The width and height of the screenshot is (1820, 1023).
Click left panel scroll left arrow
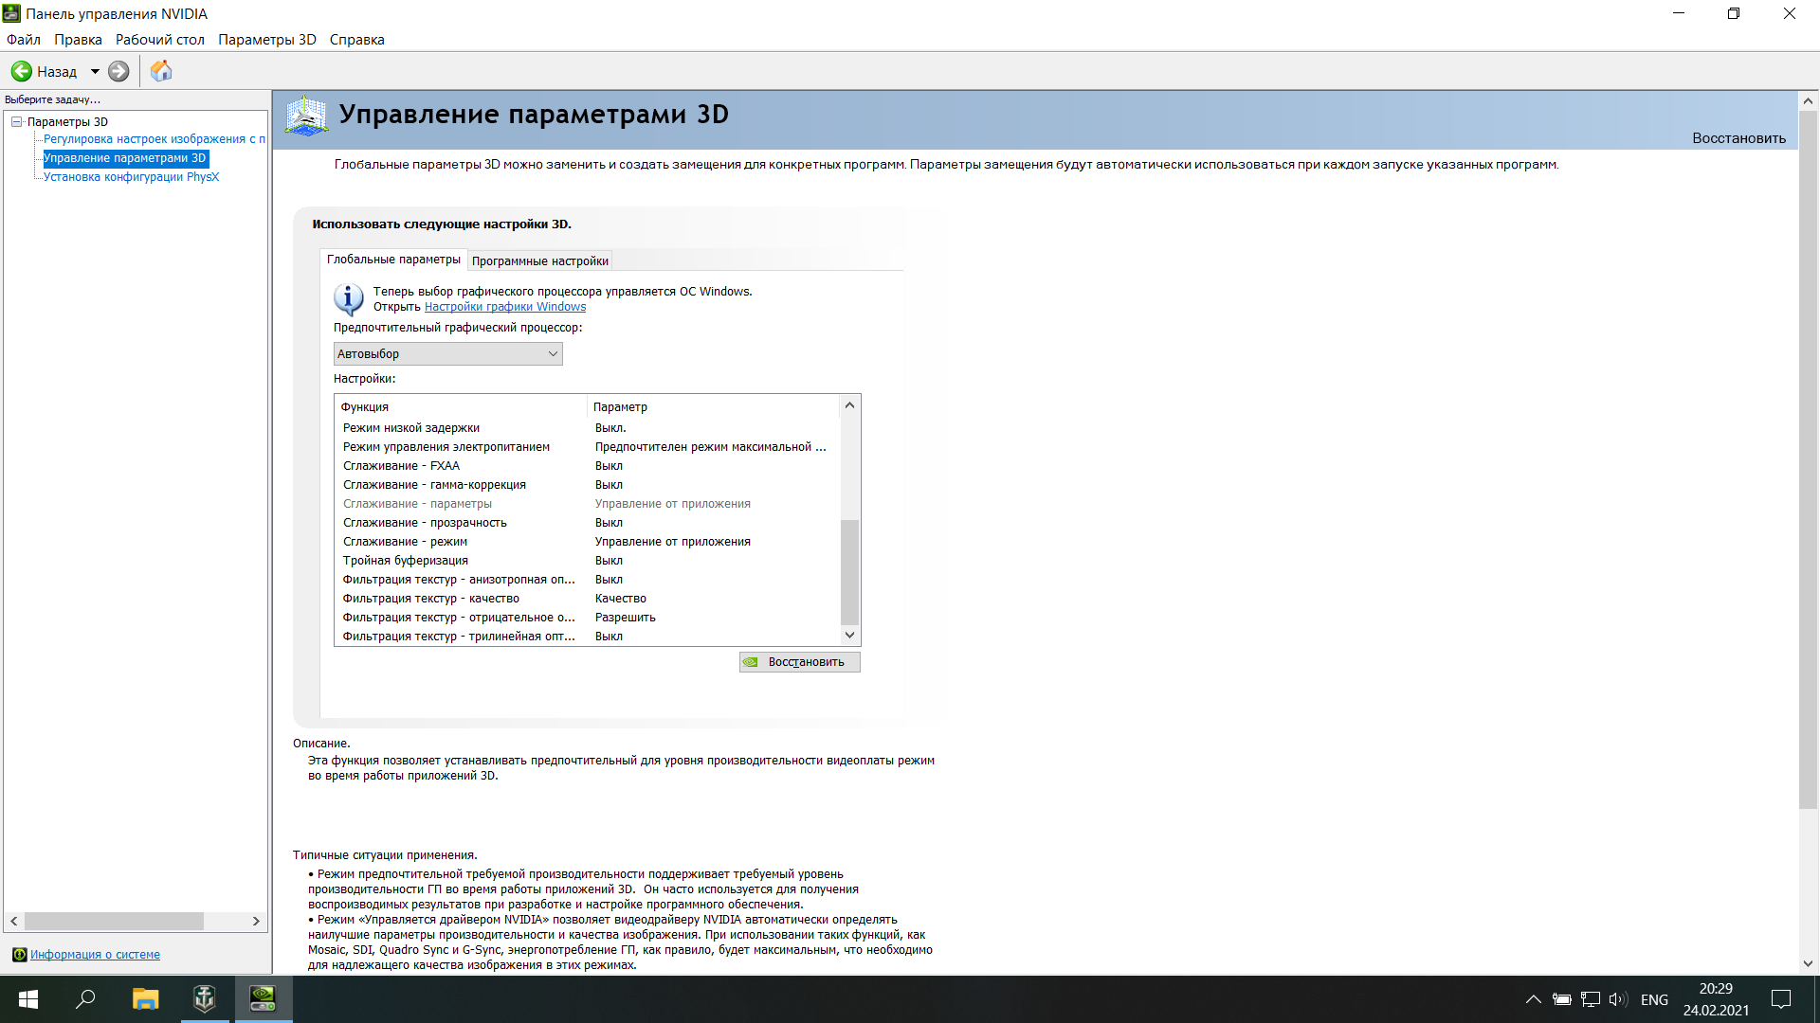pos(13,922)
